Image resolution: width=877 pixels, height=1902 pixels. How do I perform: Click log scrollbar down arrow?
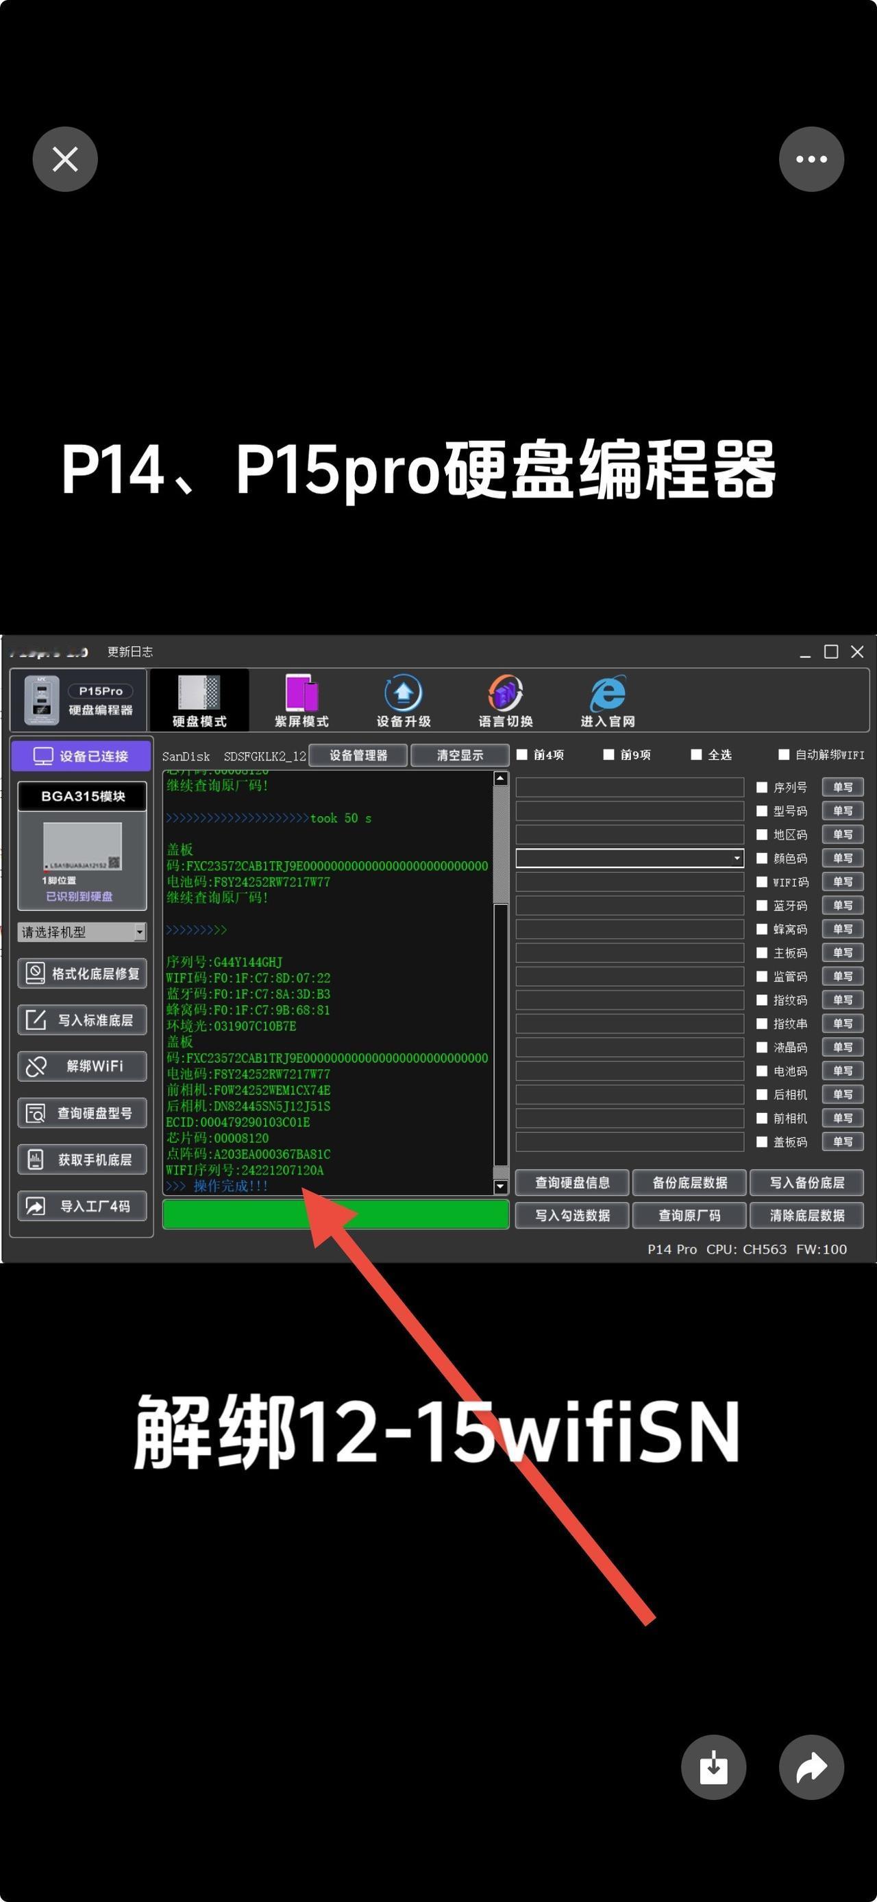click(500, 1187)
